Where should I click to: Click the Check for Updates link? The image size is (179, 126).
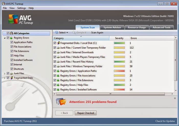[165, 121]
